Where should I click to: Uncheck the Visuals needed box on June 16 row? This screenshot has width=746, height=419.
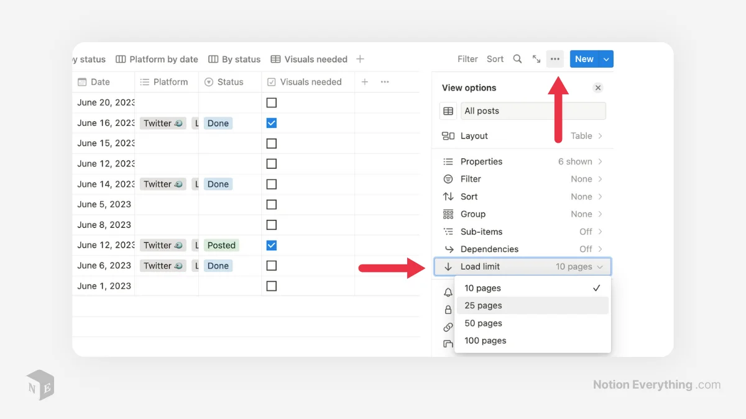point(271,123)
